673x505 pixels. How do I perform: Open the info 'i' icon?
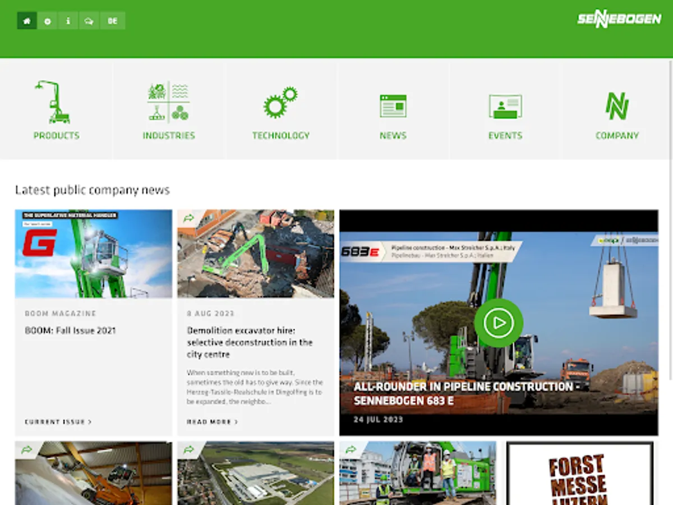pyautogui.click(x=68, y=21)
